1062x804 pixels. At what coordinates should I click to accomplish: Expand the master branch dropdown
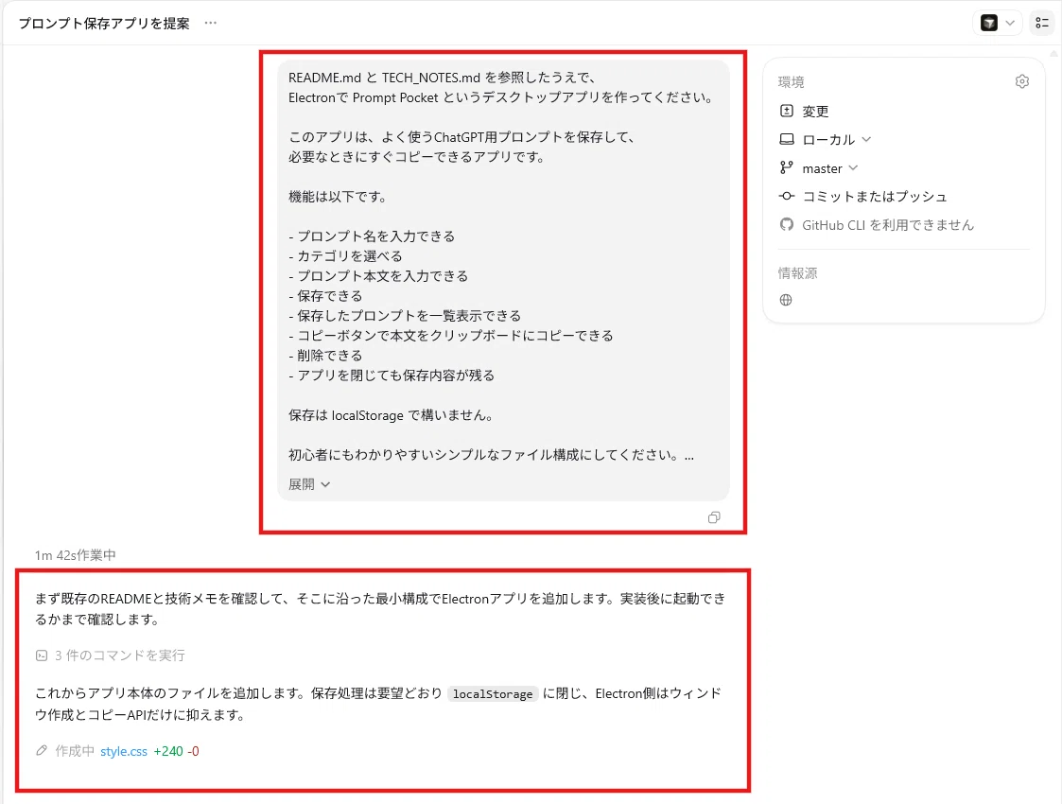click(853, 167)
